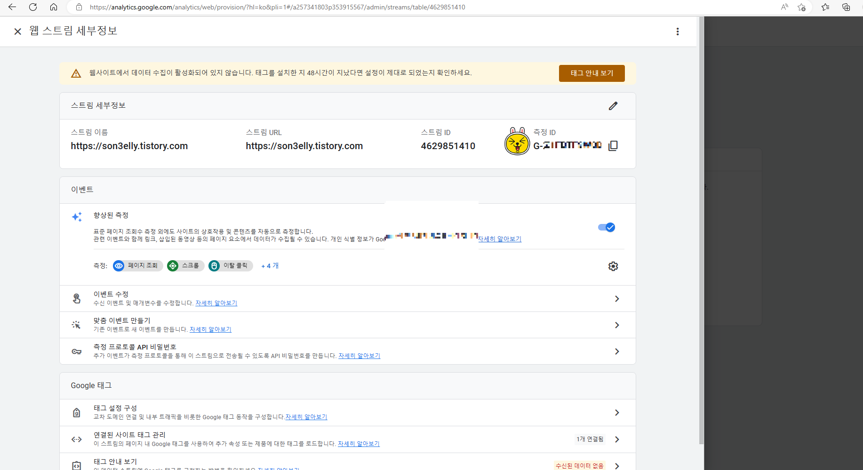863x470 pixels.
Task: View site info lock icon in address bar
Action: 79,7
